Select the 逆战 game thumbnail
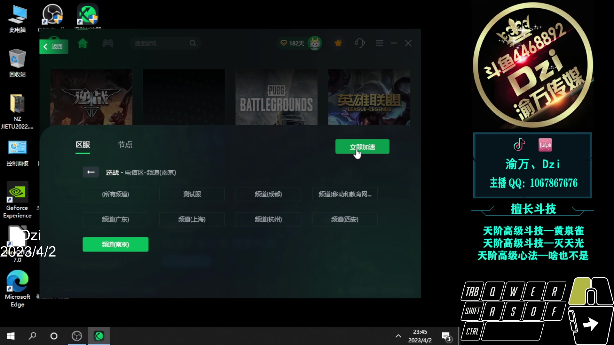Viewport: 614px width, 345px height. tap(91, 97)
